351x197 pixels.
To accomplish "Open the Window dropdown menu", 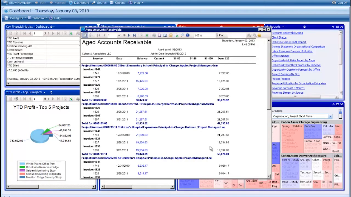I will click(38, 18).
